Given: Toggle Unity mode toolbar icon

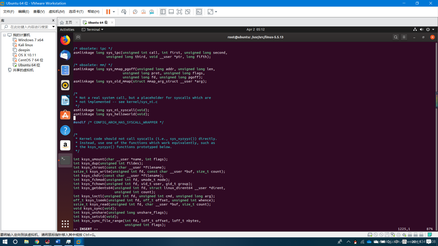Looking at the screenshot, I should pyautogui.click(x=188, y=12).
